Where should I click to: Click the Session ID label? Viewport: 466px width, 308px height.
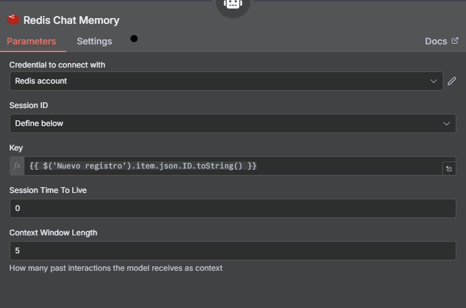28,105
